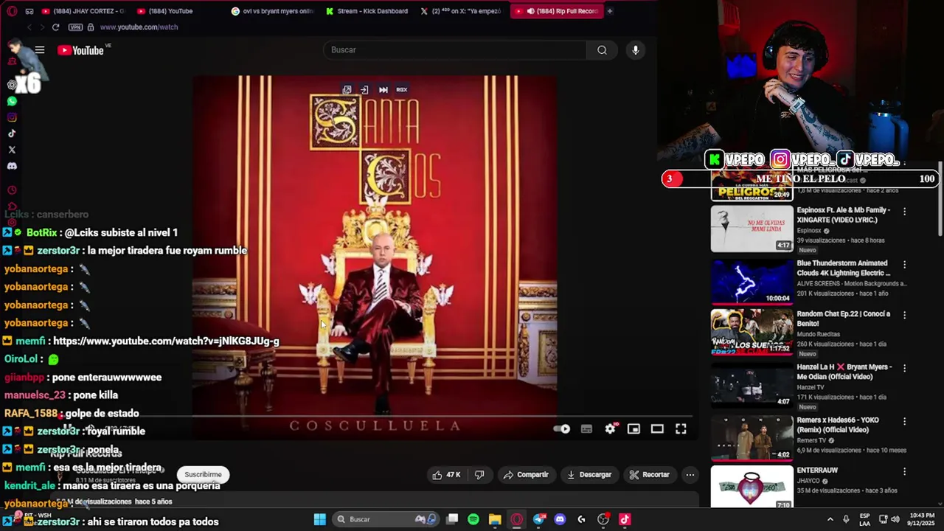Screen dimensions: 944x531
Task: Open Task View from the taskbar
Action: (x=452, y=519)
